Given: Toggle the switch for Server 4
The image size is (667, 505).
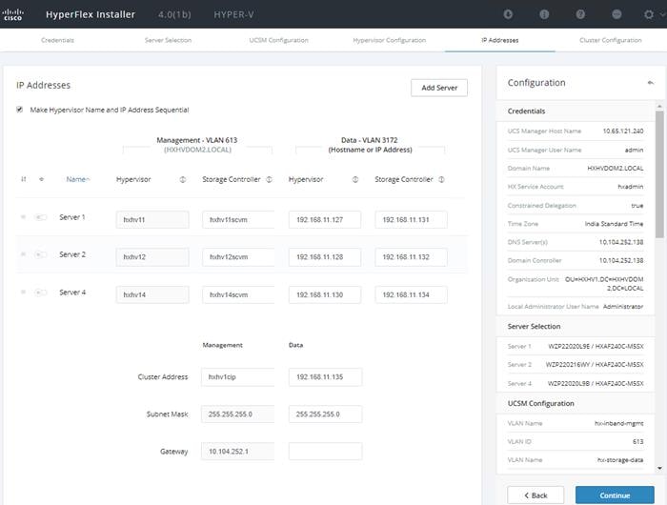Looking at the screenshot, I should 40,293.
